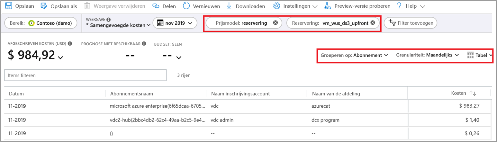
Task: Click the Downloaden label
Action: coord(250,6)
